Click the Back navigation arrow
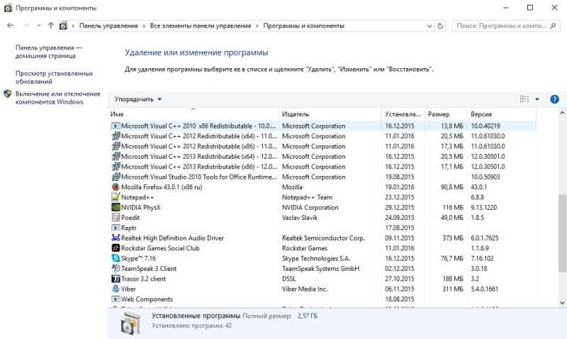This screenshot has height=339, width=567. pyautogui.click(x=10, y=26)
